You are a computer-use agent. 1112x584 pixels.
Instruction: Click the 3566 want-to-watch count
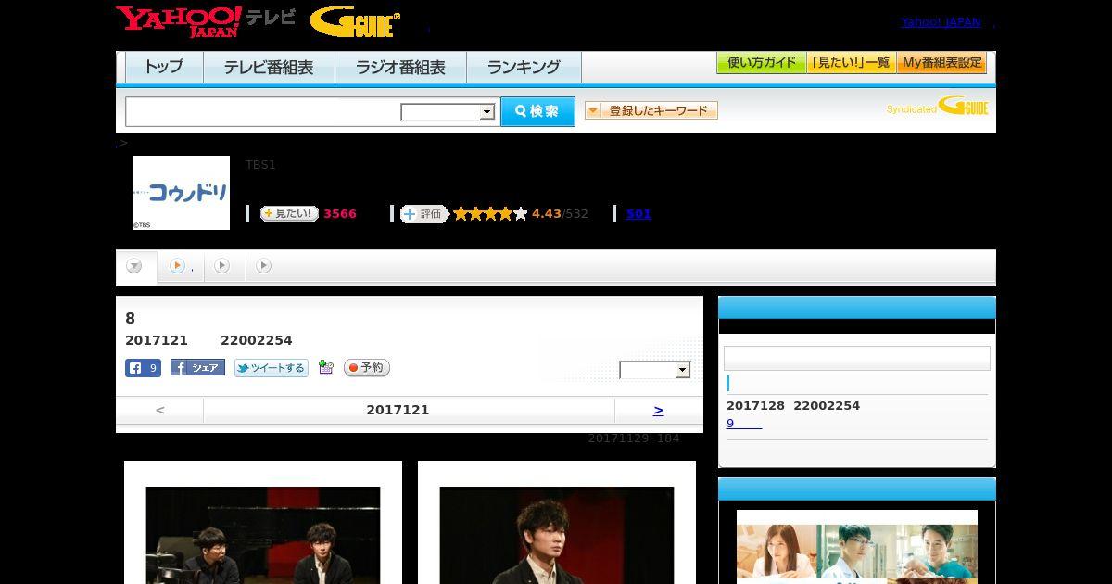click(x=340, y=213)
